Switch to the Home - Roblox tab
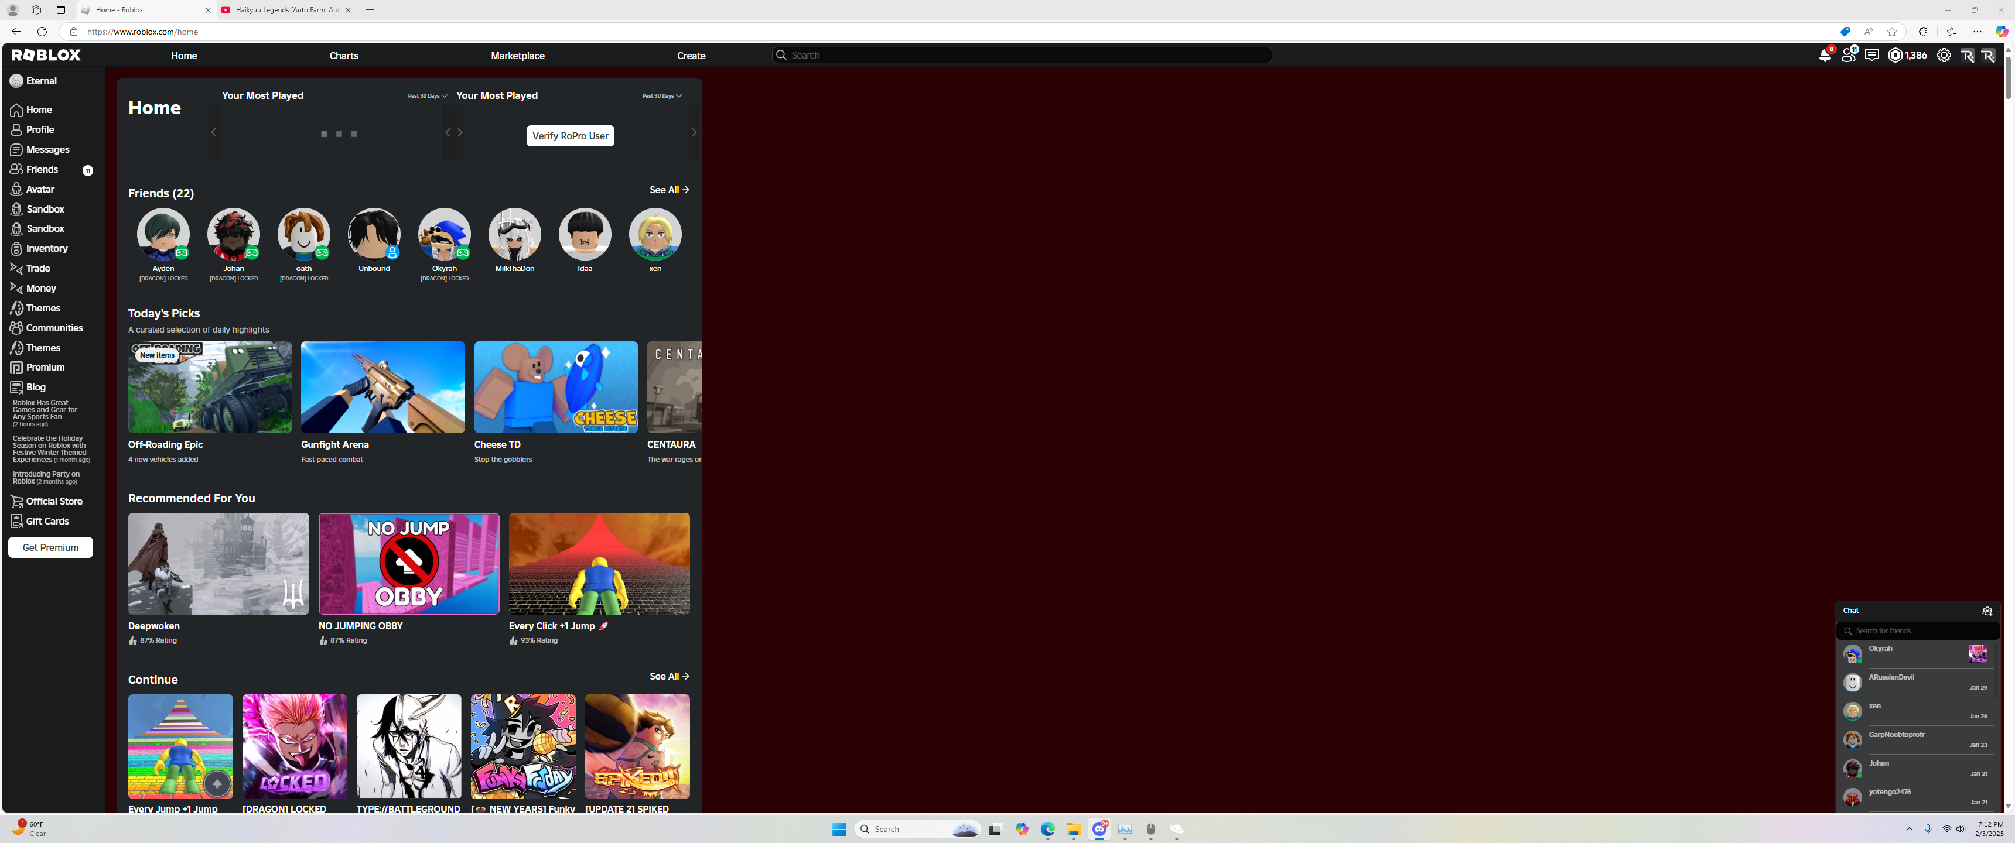 tap(145, 10)
